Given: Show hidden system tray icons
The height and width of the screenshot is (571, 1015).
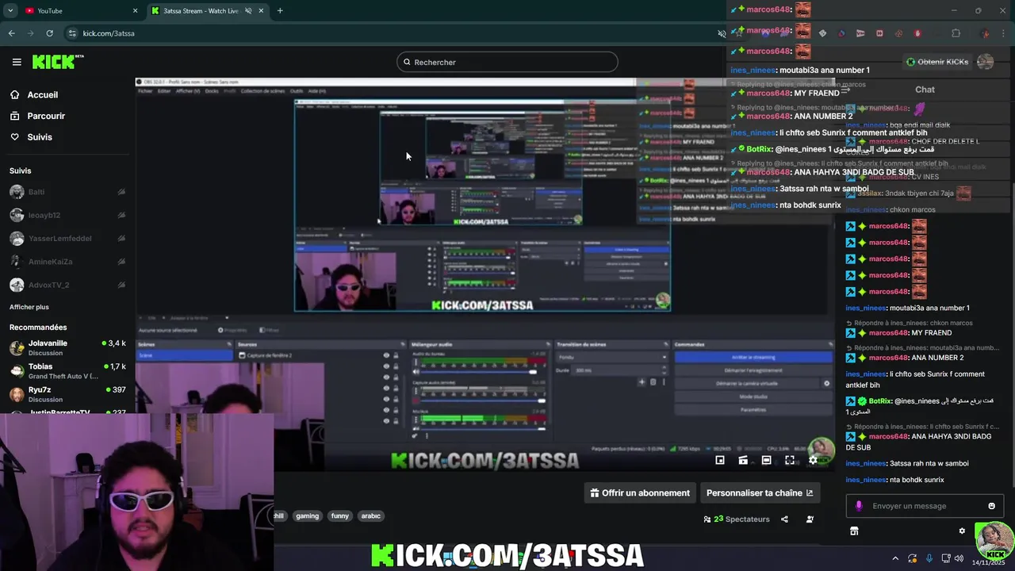Looking at the screenshot, I should pos(895,558).
